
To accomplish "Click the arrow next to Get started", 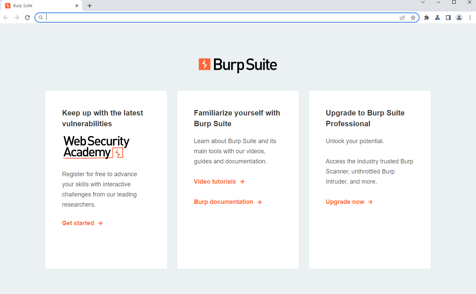I will pyautogui.click(x=100, y=223).
